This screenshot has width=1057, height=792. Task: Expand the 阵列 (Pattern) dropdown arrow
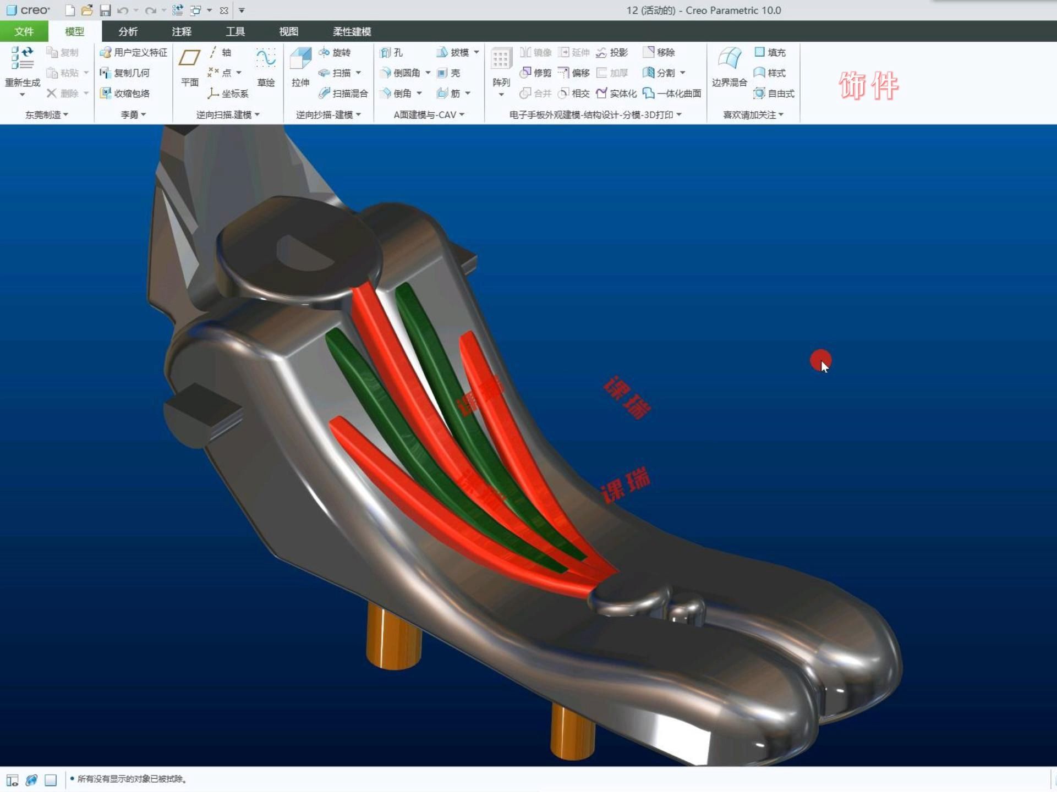[501, 95]
